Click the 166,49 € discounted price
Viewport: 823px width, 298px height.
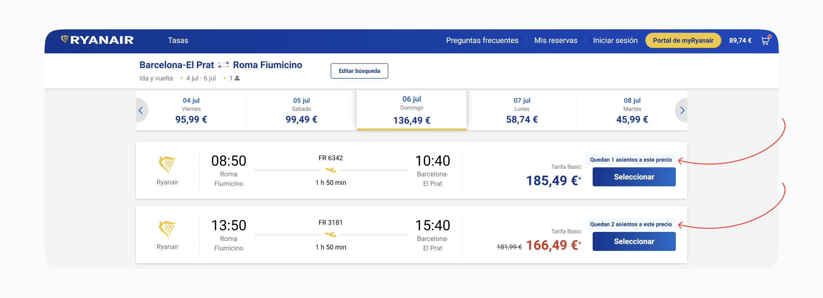553,245
